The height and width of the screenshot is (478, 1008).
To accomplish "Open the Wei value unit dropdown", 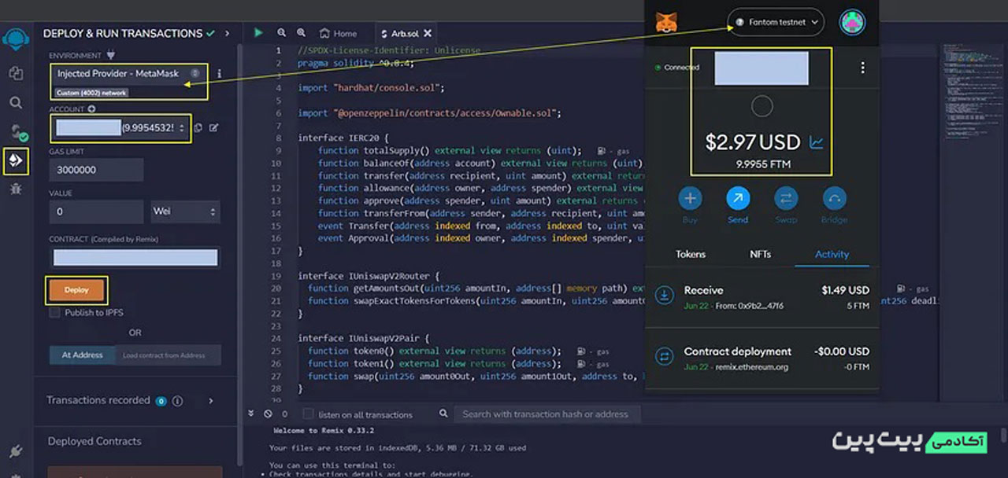I will [185, 211].
